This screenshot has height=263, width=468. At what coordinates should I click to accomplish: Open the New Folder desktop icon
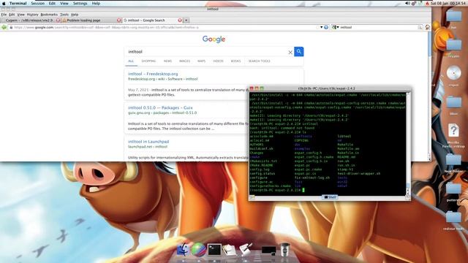453,161
